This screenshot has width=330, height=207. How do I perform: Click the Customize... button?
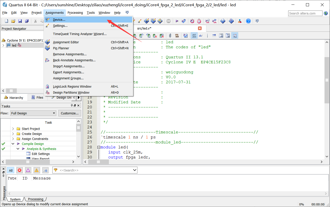tap(70, 113)
